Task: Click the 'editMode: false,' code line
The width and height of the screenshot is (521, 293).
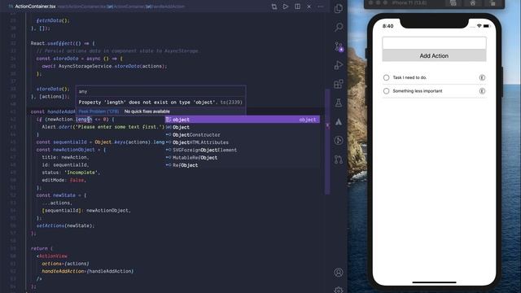Action: tap(63, 180)
